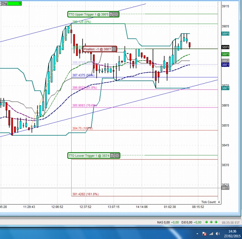
Task: Confirm the TTO Upper Trigger 1 checkmark
Action: (x=111, y=14)
